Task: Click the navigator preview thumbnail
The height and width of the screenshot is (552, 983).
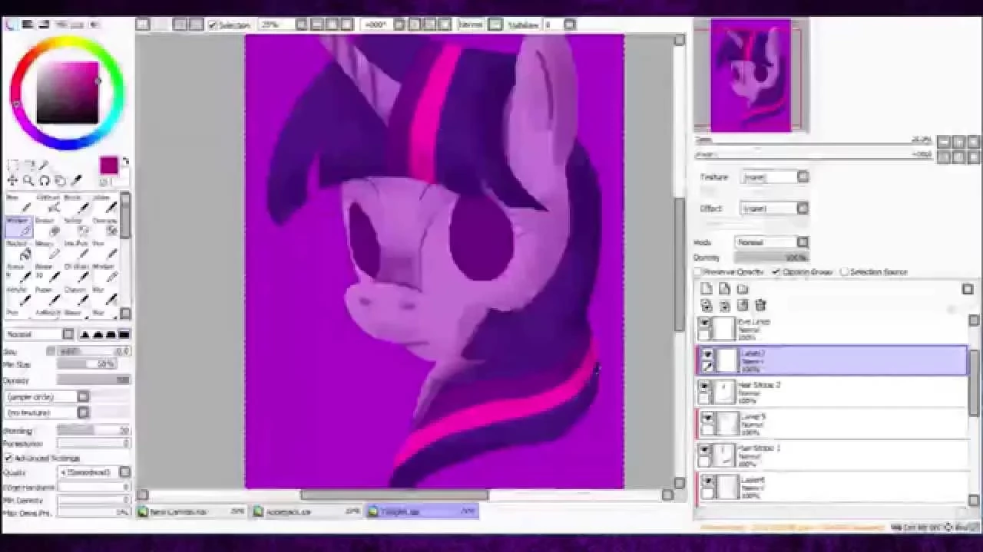Action: pos(751,76)
